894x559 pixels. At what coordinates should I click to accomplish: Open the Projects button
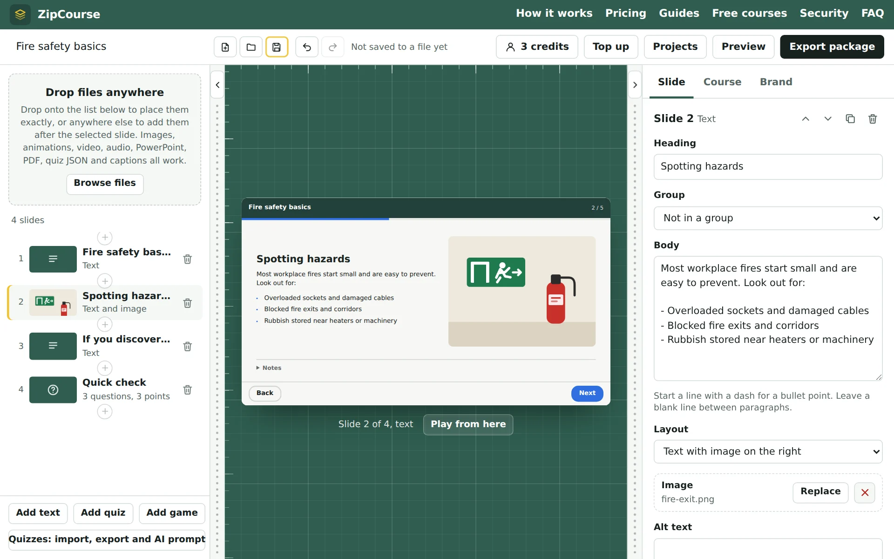pyautogui.click(x=675, y=47)
